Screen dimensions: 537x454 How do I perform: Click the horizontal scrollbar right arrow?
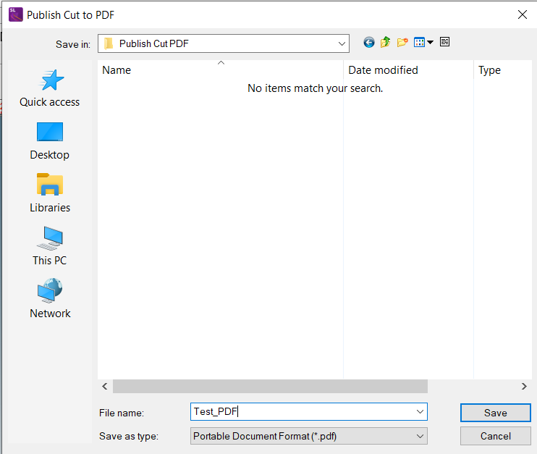[x=525, y=387]
